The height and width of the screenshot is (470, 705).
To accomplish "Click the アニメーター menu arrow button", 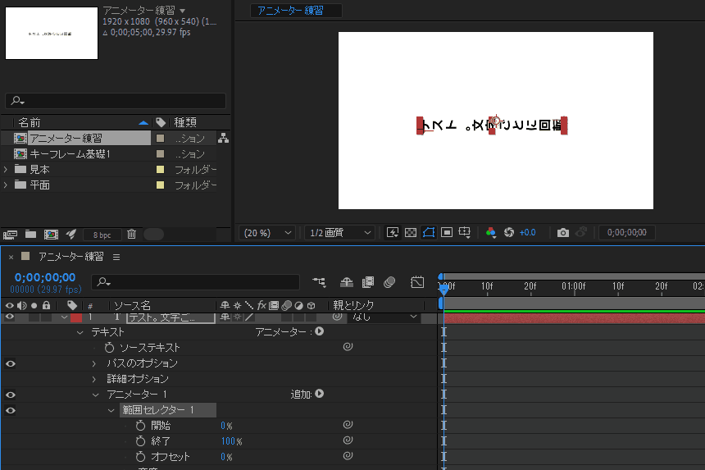I will click(319, 331).
